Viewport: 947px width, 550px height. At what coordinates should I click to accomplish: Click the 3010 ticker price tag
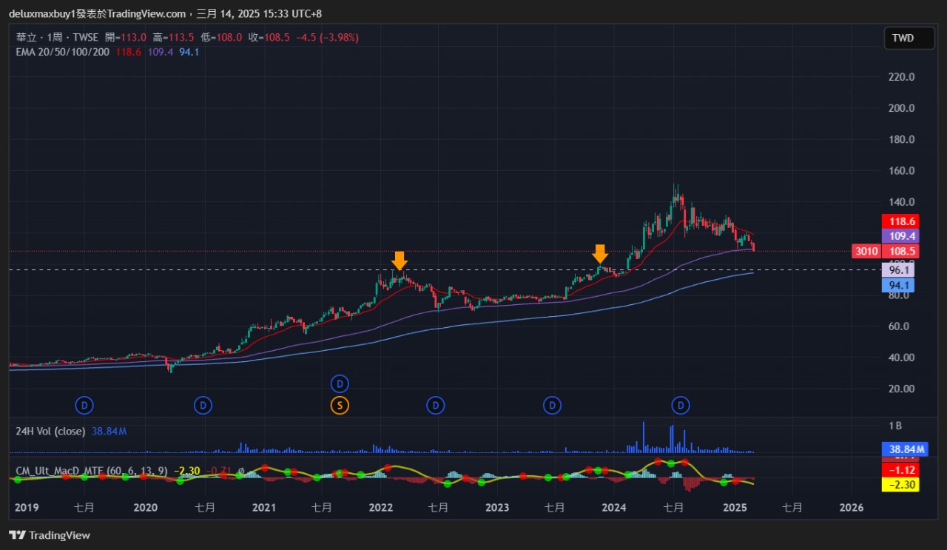point(866,251)
